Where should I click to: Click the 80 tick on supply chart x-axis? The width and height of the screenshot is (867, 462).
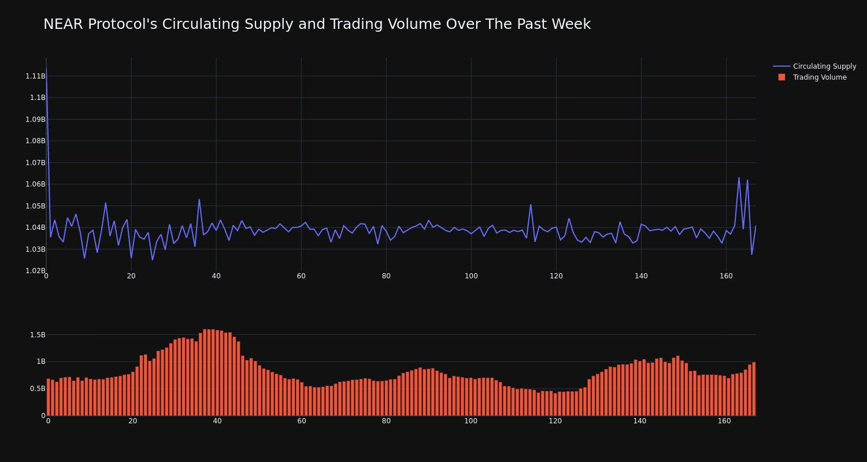(x=386, y=276)
